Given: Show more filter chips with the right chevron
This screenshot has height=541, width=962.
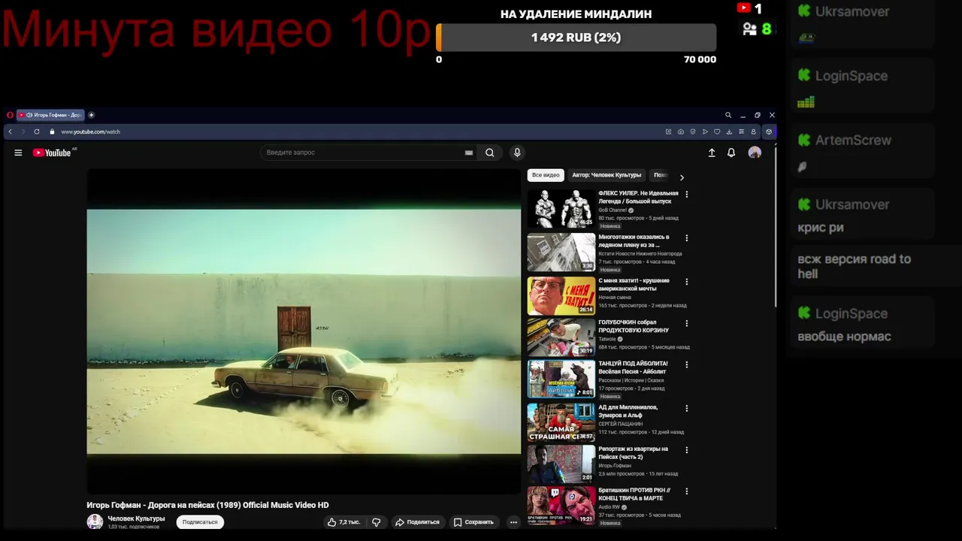Looking at the screenshot, I should [682, 178].
